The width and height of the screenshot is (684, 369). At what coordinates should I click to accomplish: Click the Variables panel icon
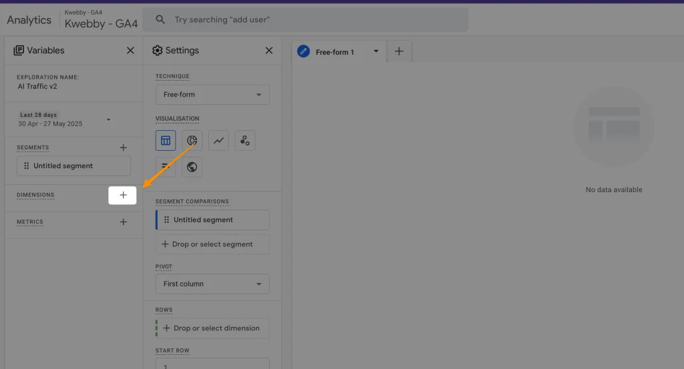[x=19, y=51]
